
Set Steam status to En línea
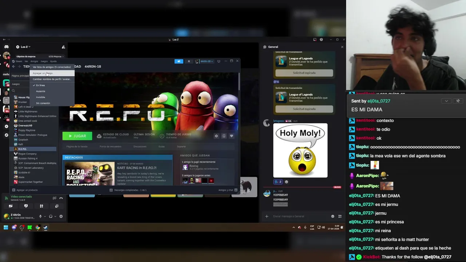[52, 85]
